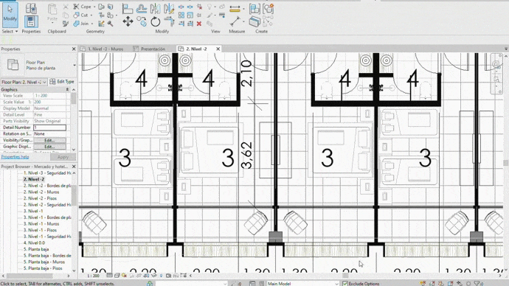The width and height of the screenshot is (509, 286).
Task: Select the Trim/Extend to Corner tool
Action: tap(169, 21)
